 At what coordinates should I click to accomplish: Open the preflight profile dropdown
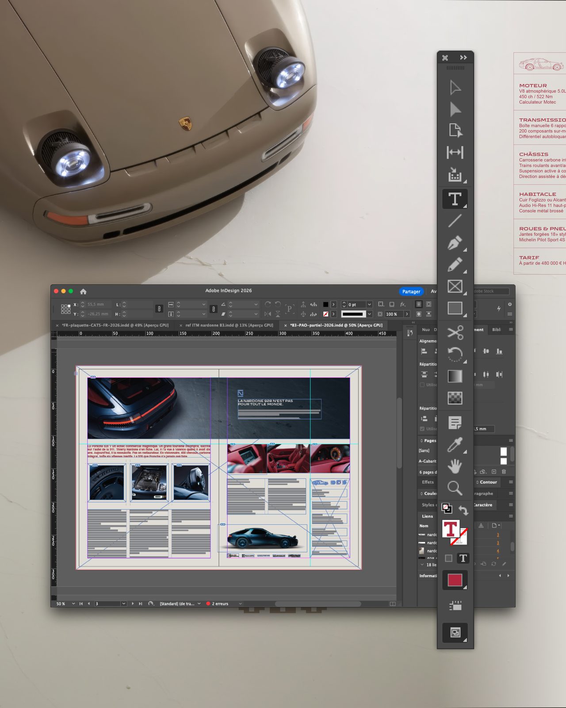(x=199, y=604)
